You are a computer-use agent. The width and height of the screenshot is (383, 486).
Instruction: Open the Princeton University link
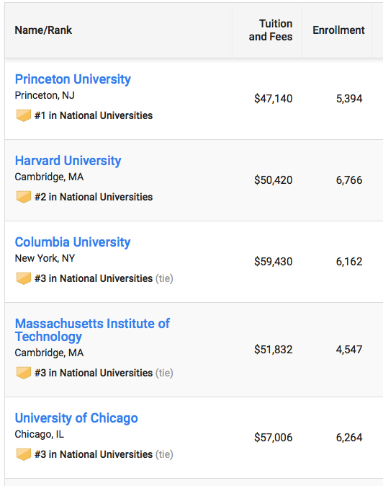tap(73, 79)
